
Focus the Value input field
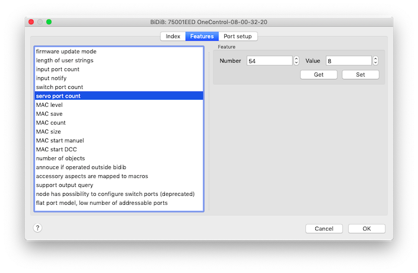(347, 61)
